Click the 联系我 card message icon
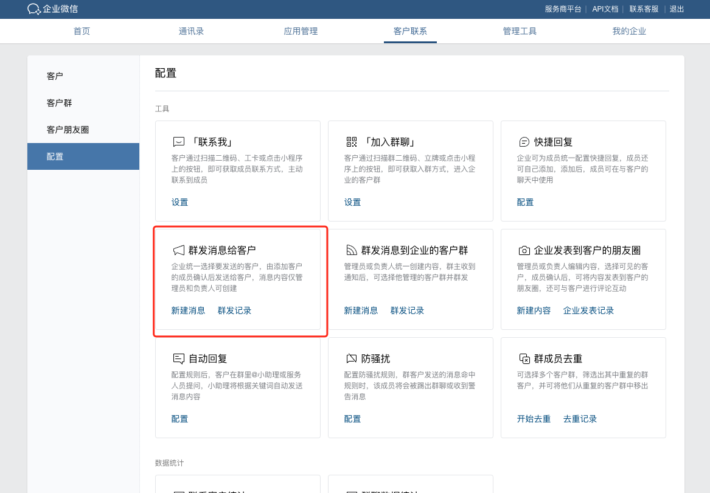The width and height of the screenshot is (710, 493). coord(179,142)
